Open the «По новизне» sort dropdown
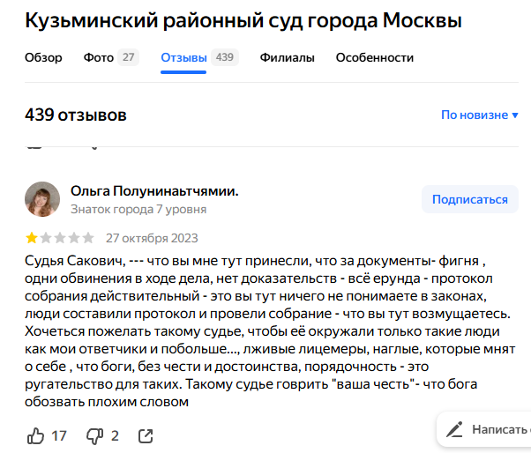The width and height of the screenshot is (531, 453). 475,115
